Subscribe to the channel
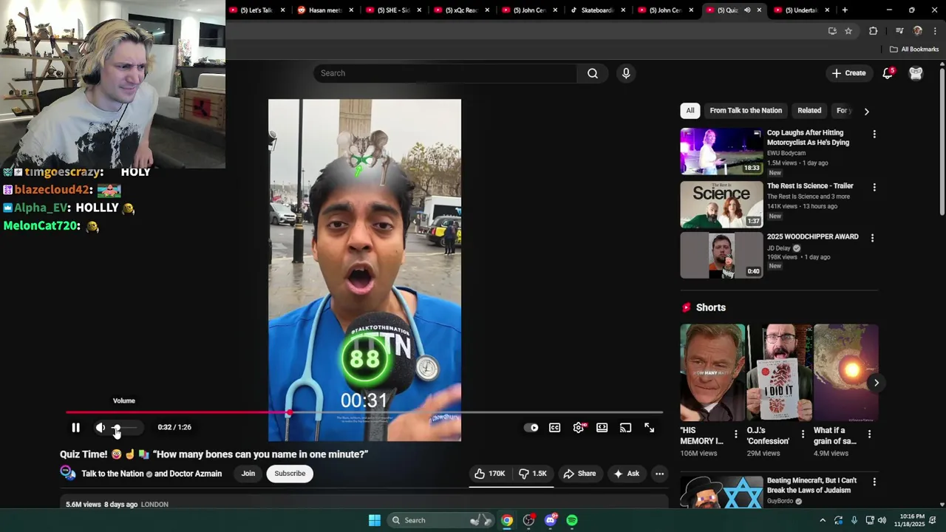Viewport: 946px width, 532px height. click(x=290, y=474)
